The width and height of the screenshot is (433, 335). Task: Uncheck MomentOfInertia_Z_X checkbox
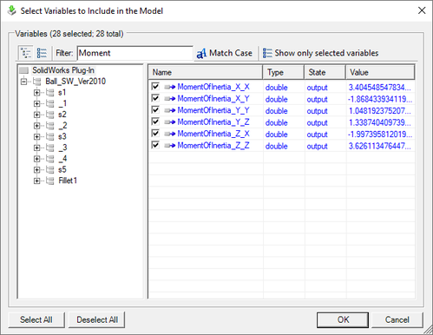[155, 134]
